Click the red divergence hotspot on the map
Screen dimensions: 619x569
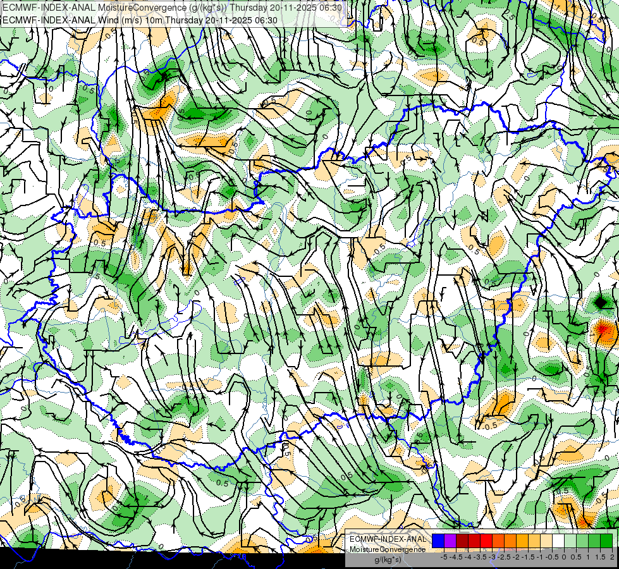tap(604, 330)
